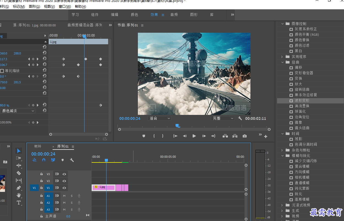
Task: Select the 波形变形 effect
Action: tap(302, 101)
